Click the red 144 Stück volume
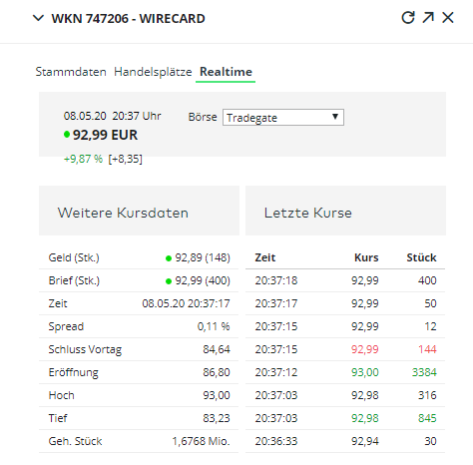The width and height of the screenshot is (473, 465). (427, 349)
